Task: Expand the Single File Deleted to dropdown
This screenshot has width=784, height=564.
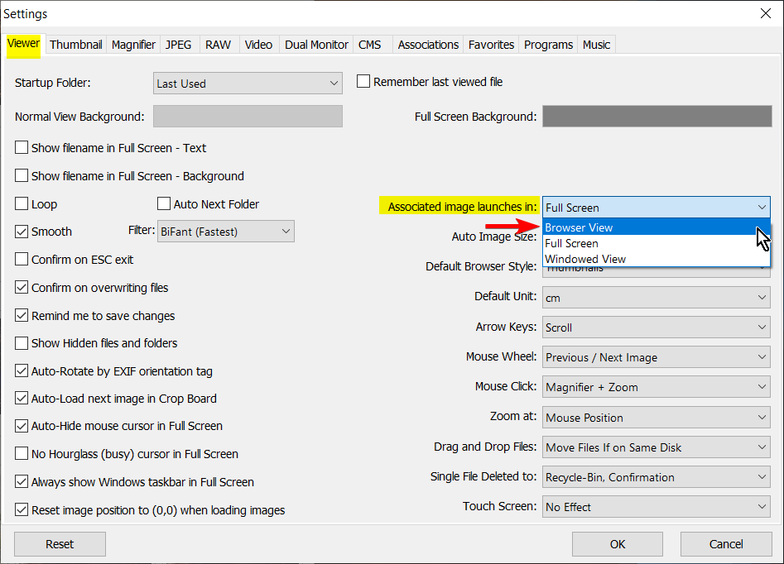Action: pos(656,477)
